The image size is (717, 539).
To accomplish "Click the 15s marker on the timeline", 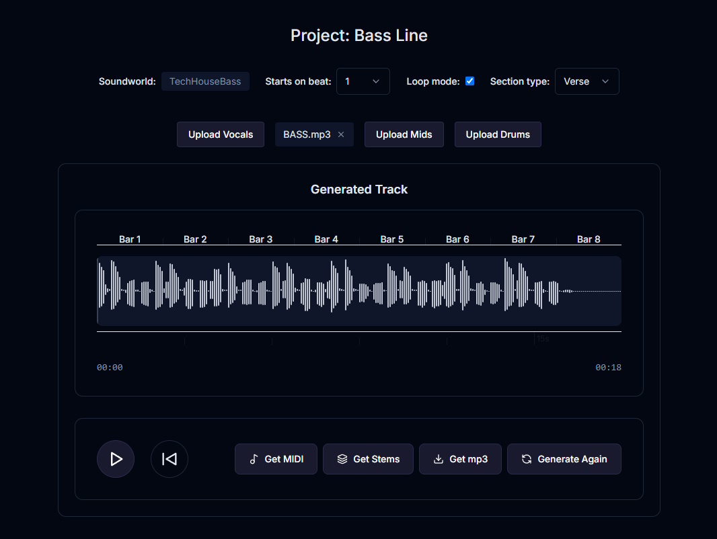I will 543,338.
